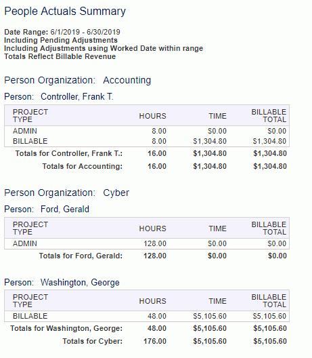Click Totals for Accounting row label
This screenshot has width=312, height=358.
[83, 166]
